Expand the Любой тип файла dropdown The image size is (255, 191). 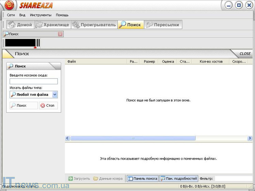[x=55, y=94]
